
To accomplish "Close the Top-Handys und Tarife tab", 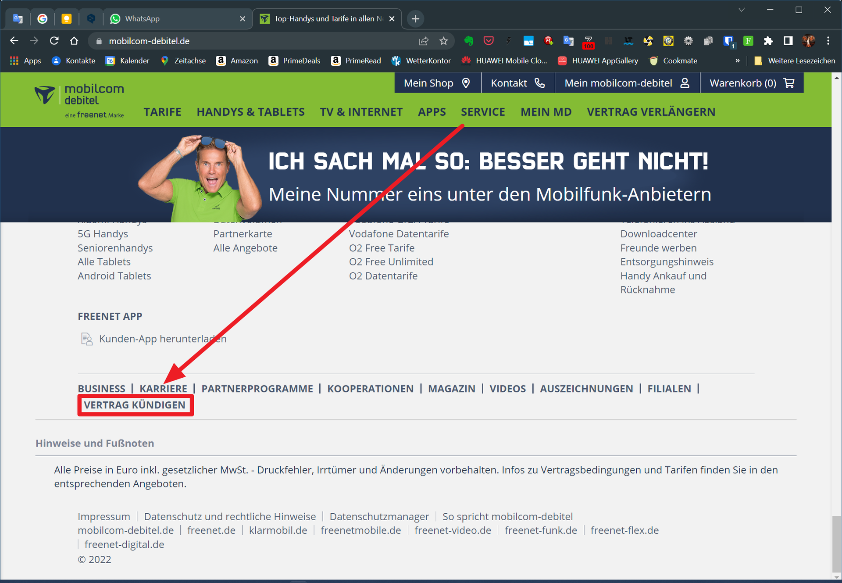I will coord(392,18).
